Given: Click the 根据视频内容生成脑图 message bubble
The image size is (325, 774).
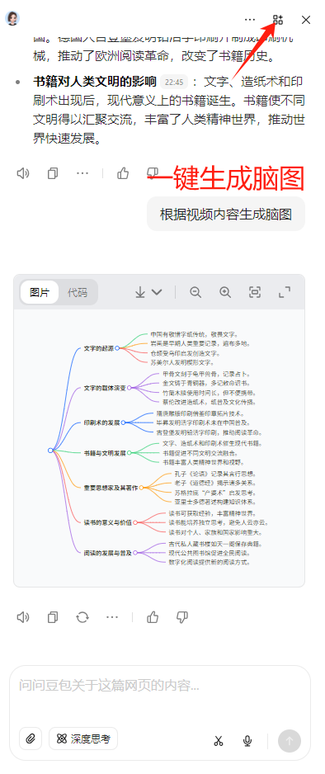Looking at the screenshot, I should [x=226, y=215].
